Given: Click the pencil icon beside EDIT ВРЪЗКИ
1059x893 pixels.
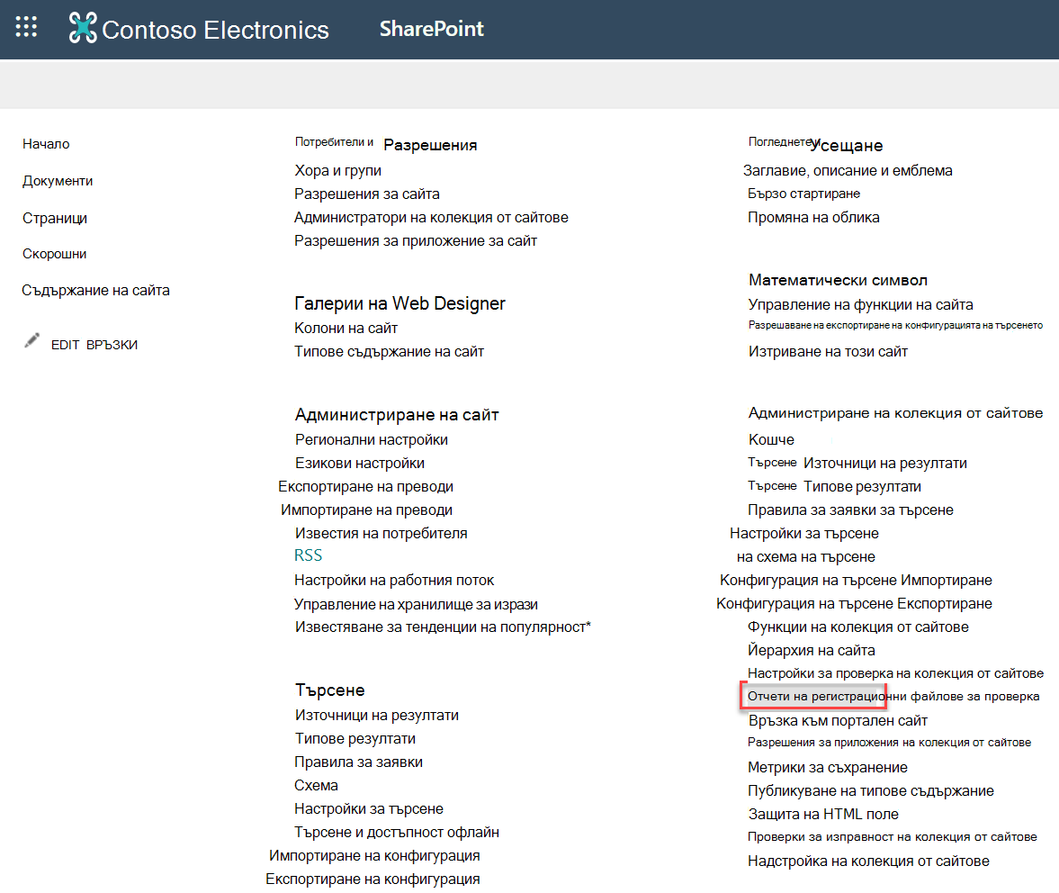Looking at the screenshot, I should click(31, 340).
